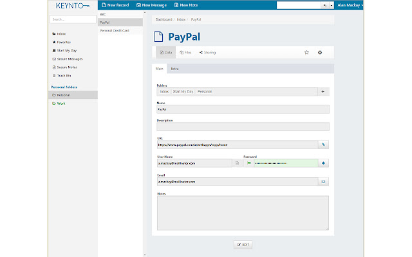The width and height of the screenshot is (412, 257).
Task: Open the URL link icon
Action: click(x=323, y=145)
